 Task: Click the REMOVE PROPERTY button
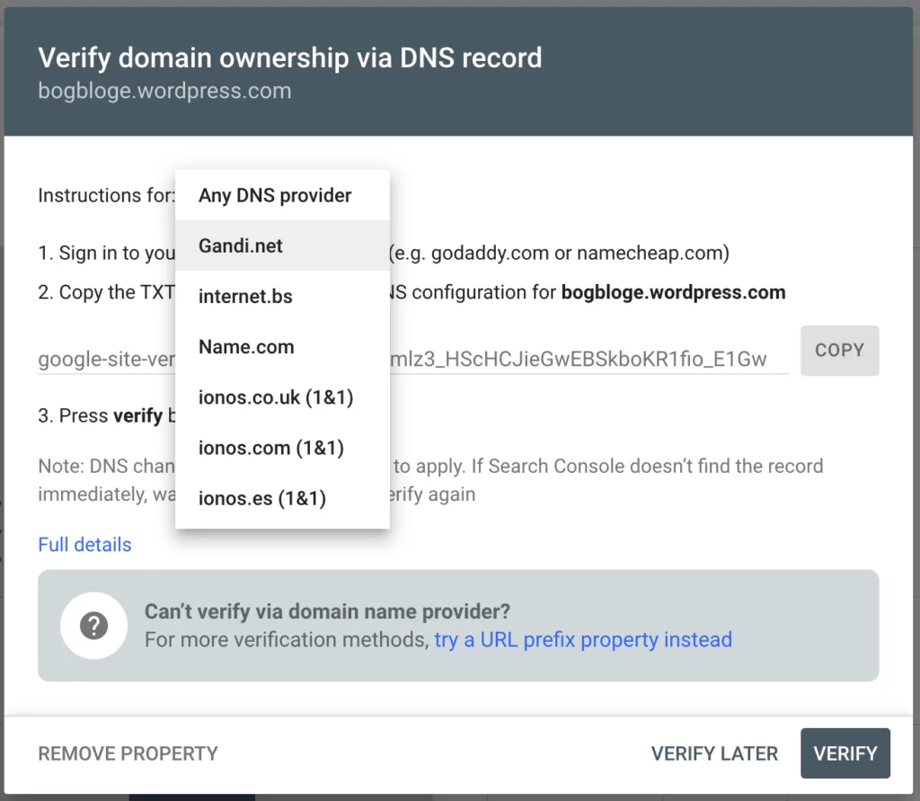coord(128,753)
